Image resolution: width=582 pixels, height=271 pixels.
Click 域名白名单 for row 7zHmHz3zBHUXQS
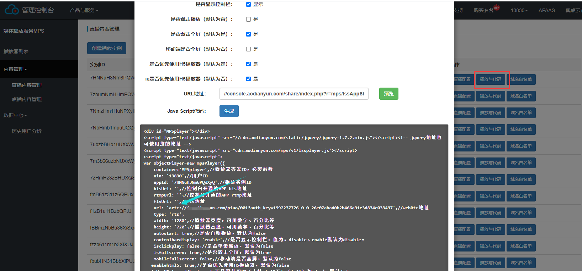pyautogui.click(x=521, y=179)
